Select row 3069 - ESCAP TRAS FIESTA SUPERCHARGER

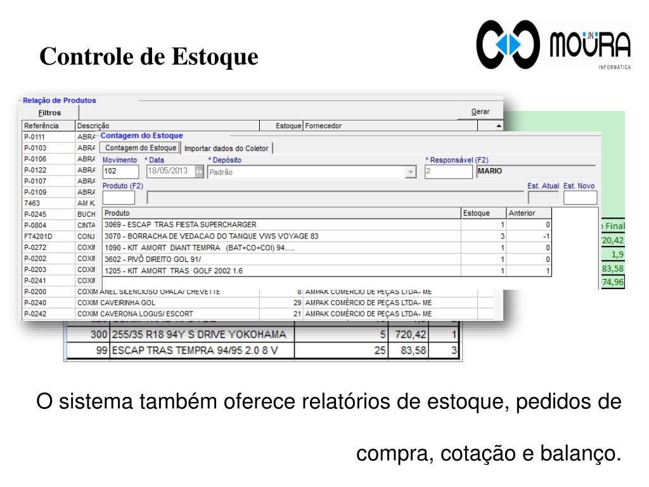click(327, 224)
